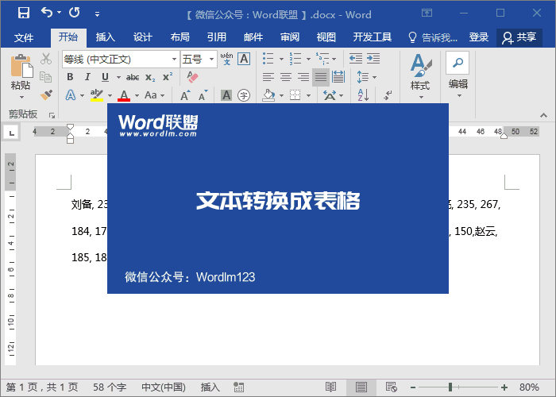Open the font color dropdown arrow

coord(137,95)
